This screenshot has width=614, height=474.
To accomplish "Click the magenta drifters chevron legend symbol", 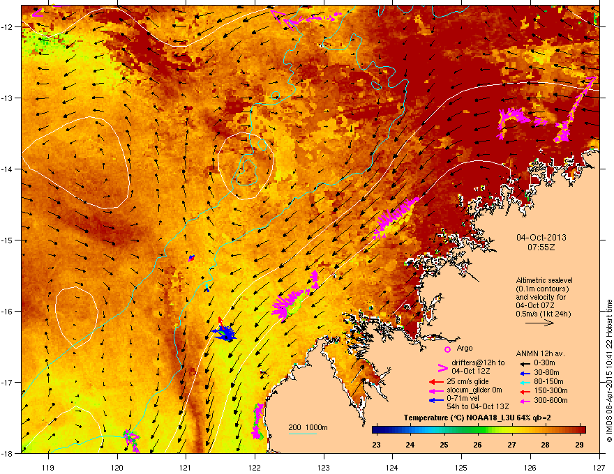I will pyautogui.click(x=442, y=368).
